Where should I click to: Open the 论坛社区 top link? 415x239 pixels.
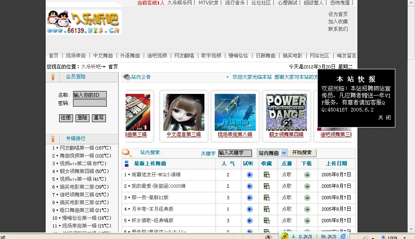point(261,3)
